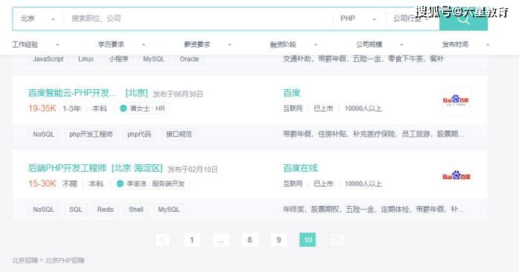The height and width of the screenshot is (272, 519).
Task: Chat with recruiter 李德洁 服务端开发
Action: 151,184
